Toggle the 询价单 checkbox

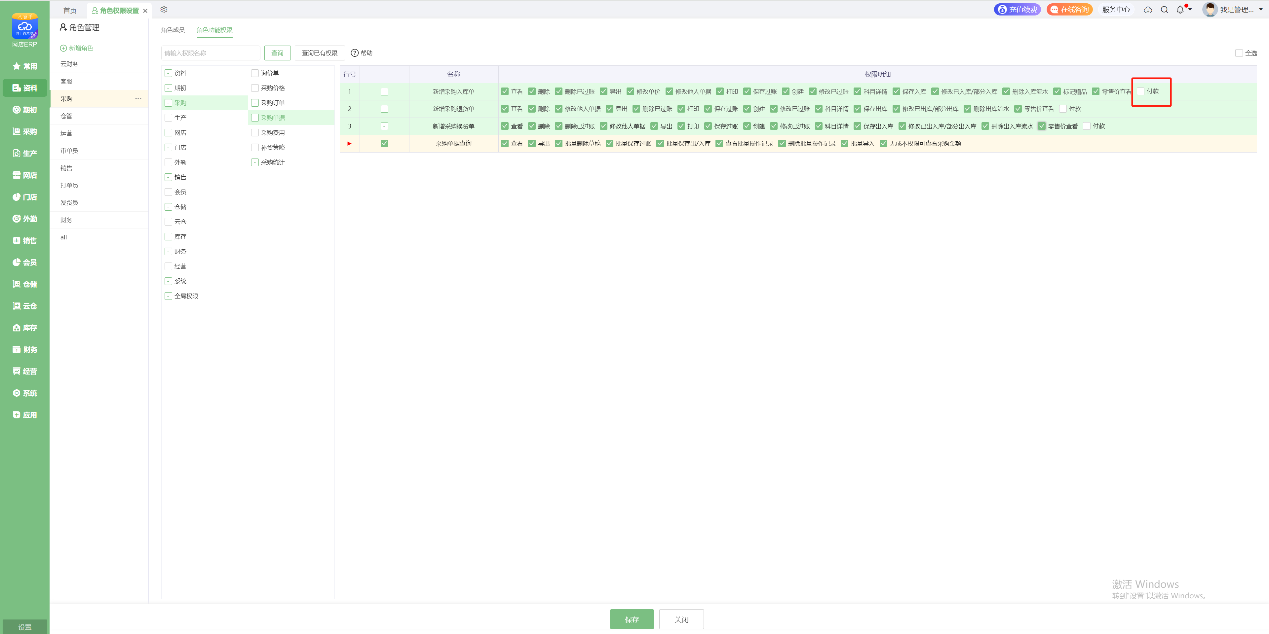255,73
